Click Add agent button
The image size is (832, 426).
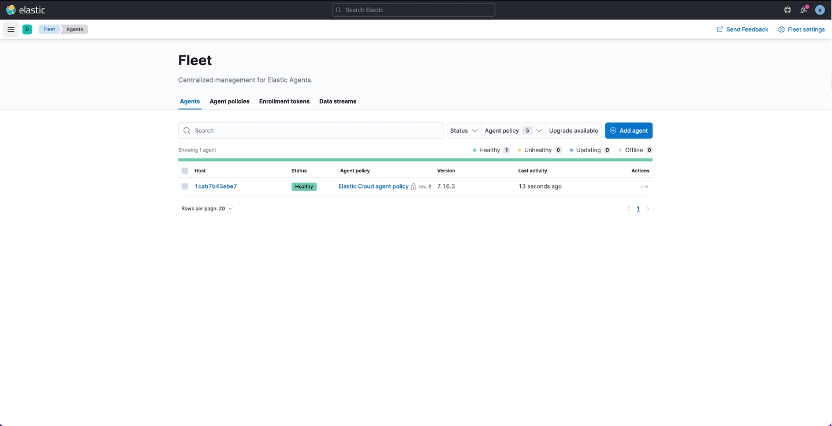tap(629, 131)
